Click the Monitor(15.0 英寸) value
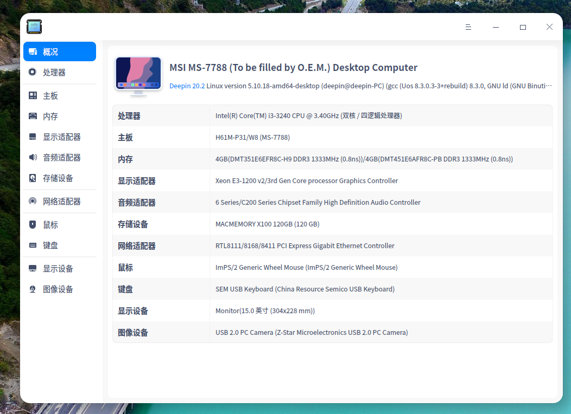The width and height of the screenshot is (571, 414). point(265,311)
